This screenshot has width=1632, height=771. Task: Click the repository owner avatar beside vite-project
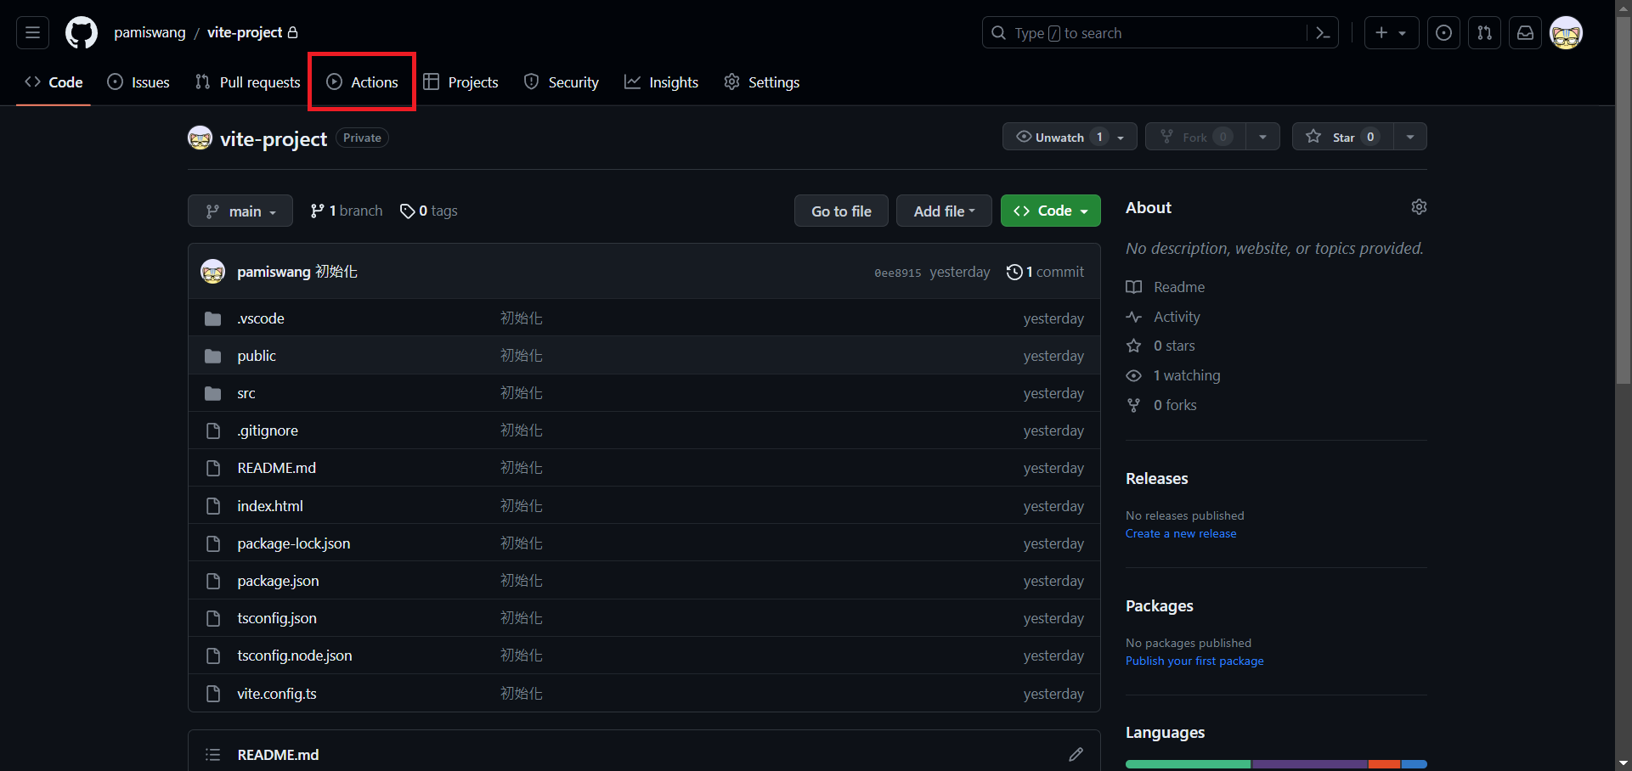click(200, 138)
